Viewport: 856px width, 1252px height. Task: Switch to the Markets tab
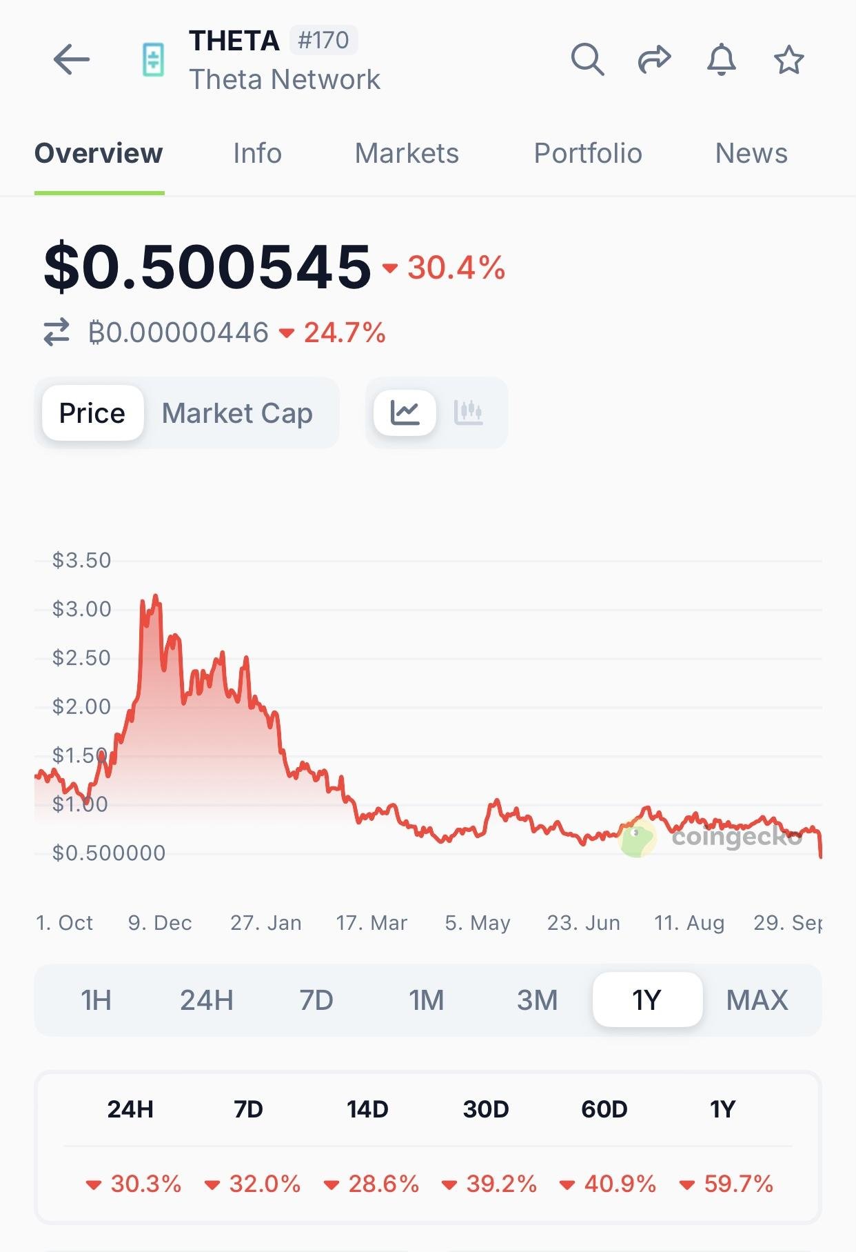tap(407, 154)
